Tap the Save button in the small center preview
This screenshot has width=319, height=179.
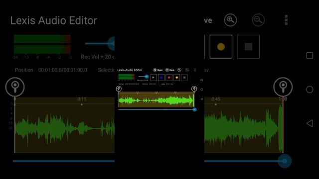tap(170, 70)
